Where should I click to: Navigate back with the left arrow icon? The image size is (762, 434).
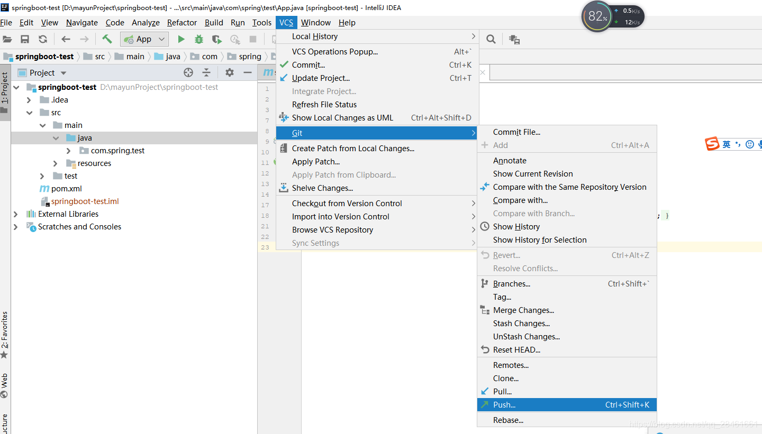[x=66, y=39]
